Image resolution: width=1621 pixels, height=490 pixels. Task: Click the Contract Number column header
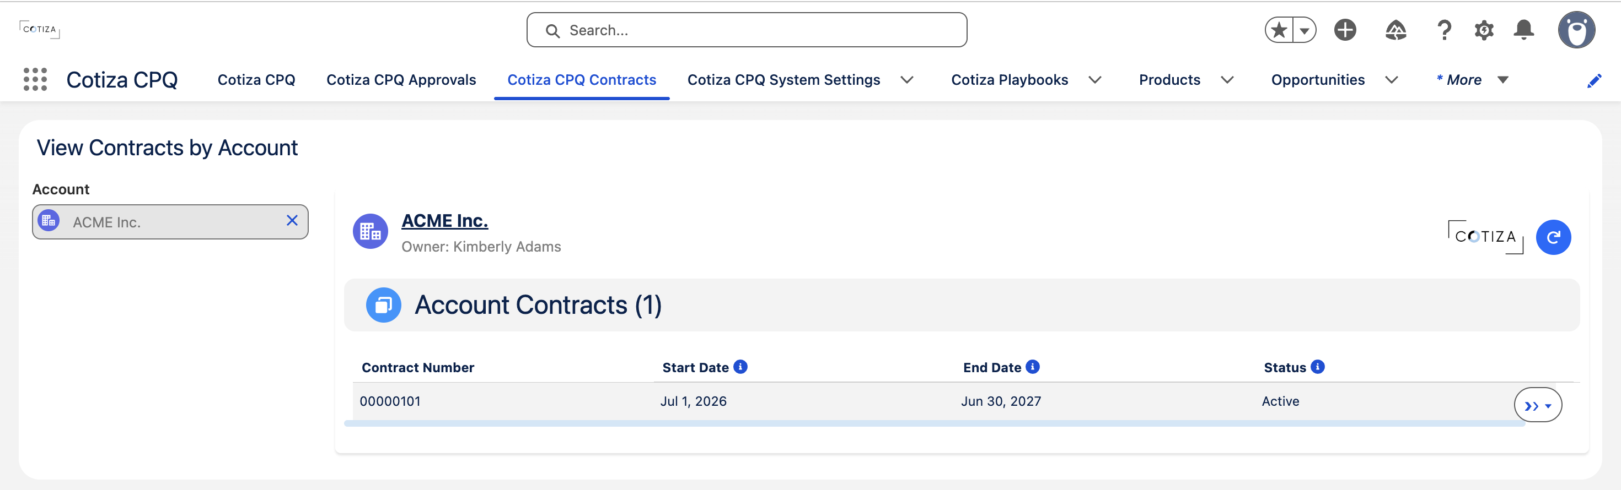coord(418,368)
